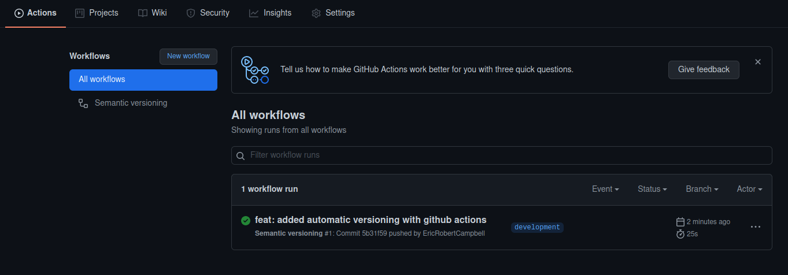
Task: Click the Semantic versioning workflow icon
Action: [x=83, y=103]
